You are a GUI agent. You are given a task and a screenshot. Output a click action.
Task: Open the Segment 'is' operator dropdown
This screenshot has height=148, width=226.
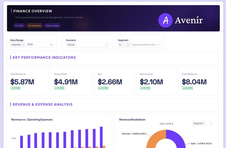[x=124, y=44]
